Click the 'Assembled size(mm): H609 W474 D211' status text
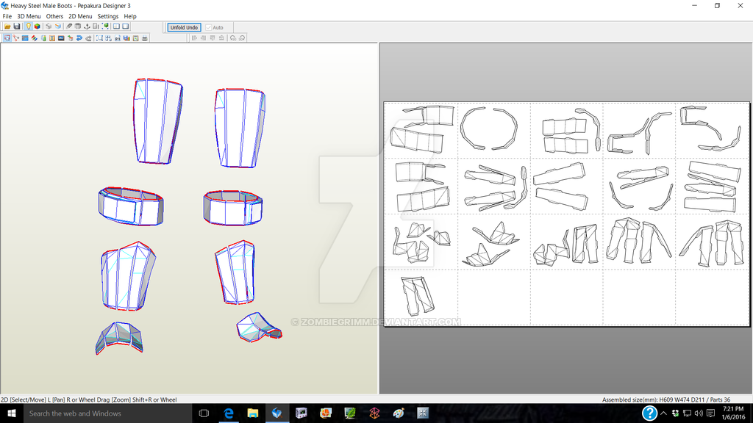Viewport: 753px width, 423px height. coord(654,399)
